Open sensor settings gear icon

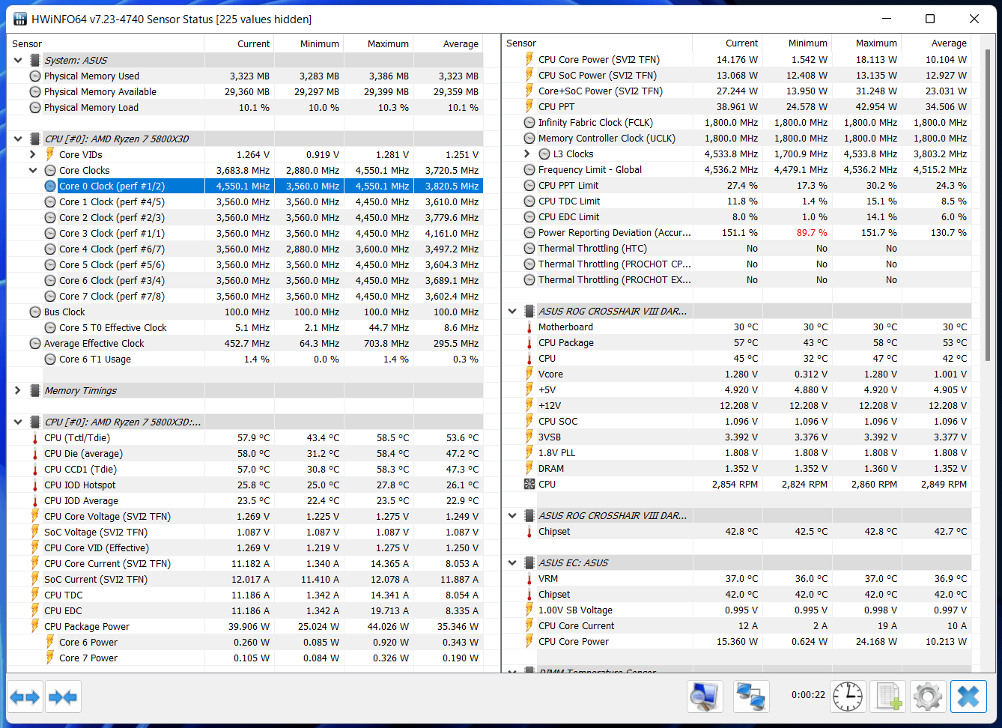pyautogui.click(x=928, y=697)
